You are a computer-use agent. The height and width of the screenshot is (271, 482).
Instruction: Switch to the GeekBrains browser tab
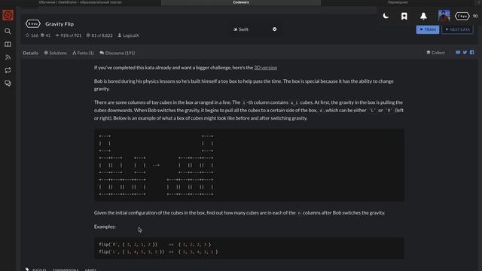coord(81,2)
